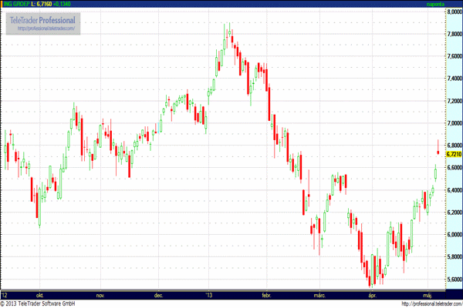This screenshot has width=463, height=308.
Task: Select the 'okt.' marker on the time axis
Action: coord(38,294)
